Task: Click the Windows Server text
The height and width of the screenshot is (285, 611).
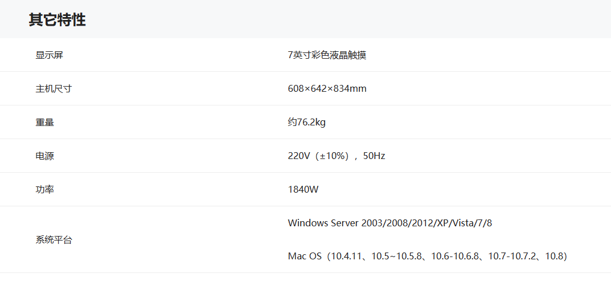Action: tap(323, 223)
